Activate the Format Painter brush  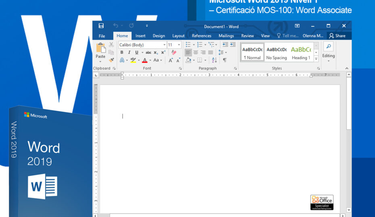[x=111, y=60]
